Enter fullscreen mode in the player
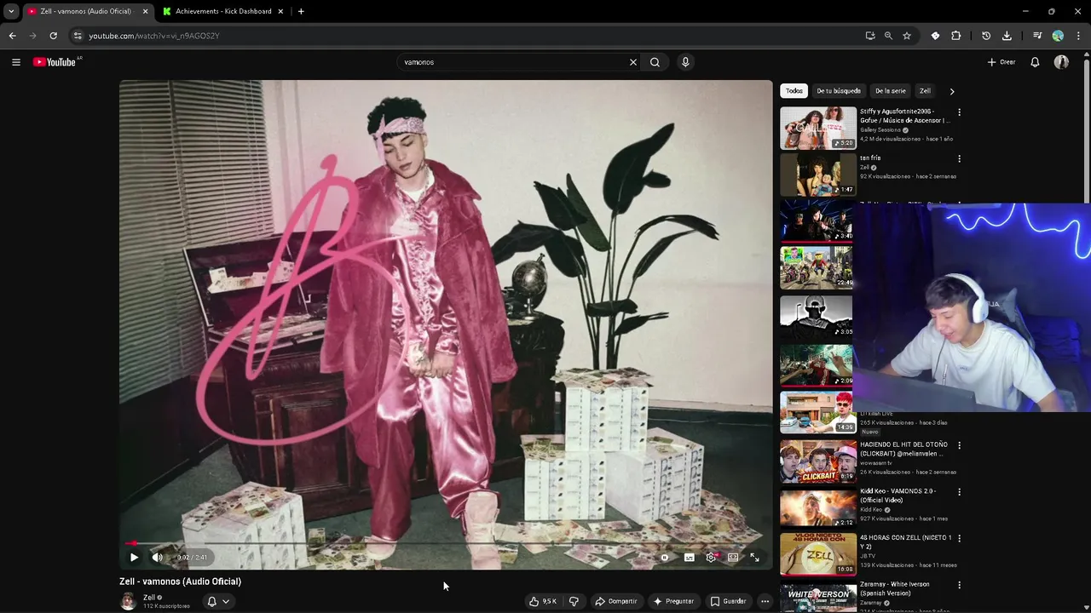This screenshot has height=613, width=1091. (x=754, y=558)
